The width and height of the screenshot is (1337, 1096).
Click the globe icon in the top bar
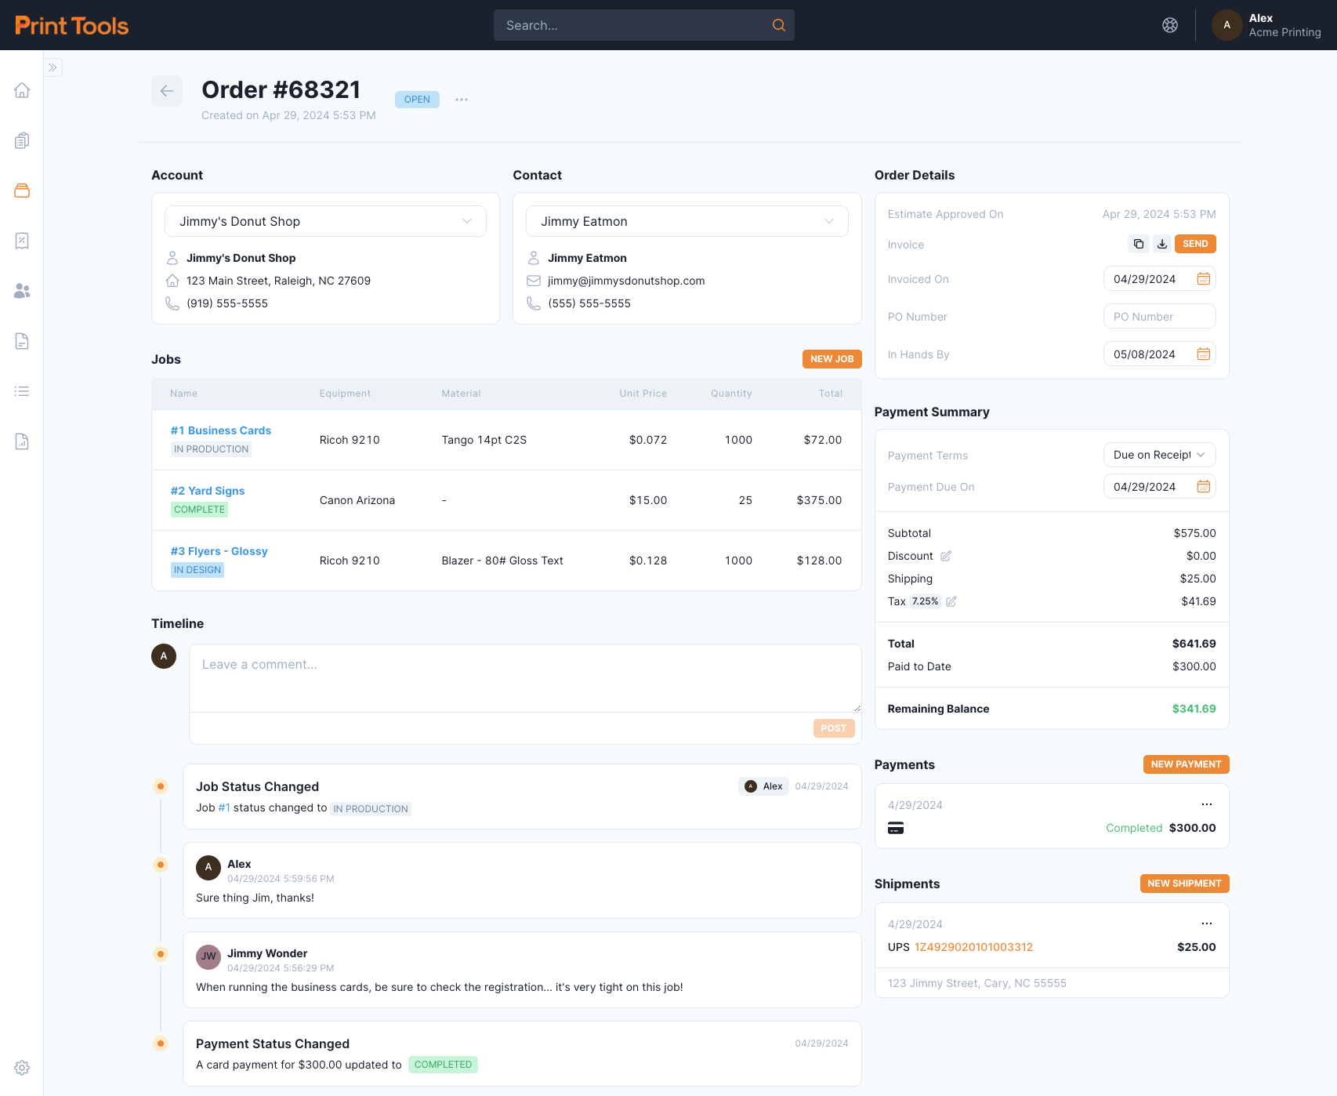(1170, 24)
